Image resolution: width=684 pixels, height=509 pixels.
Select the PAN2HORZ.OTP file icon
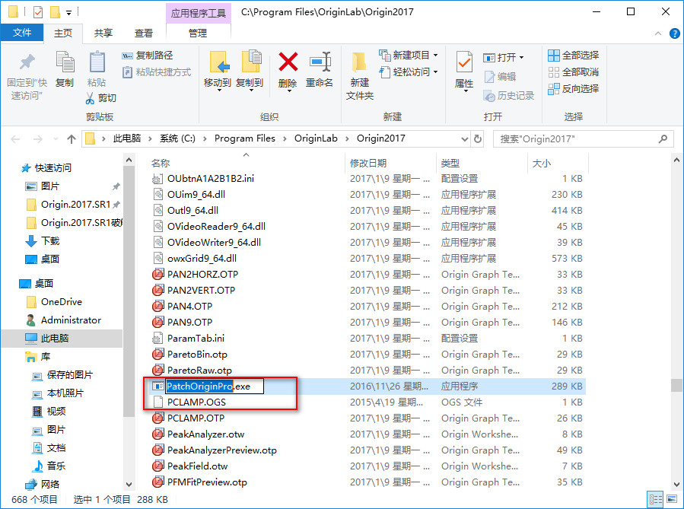point(157,275)
